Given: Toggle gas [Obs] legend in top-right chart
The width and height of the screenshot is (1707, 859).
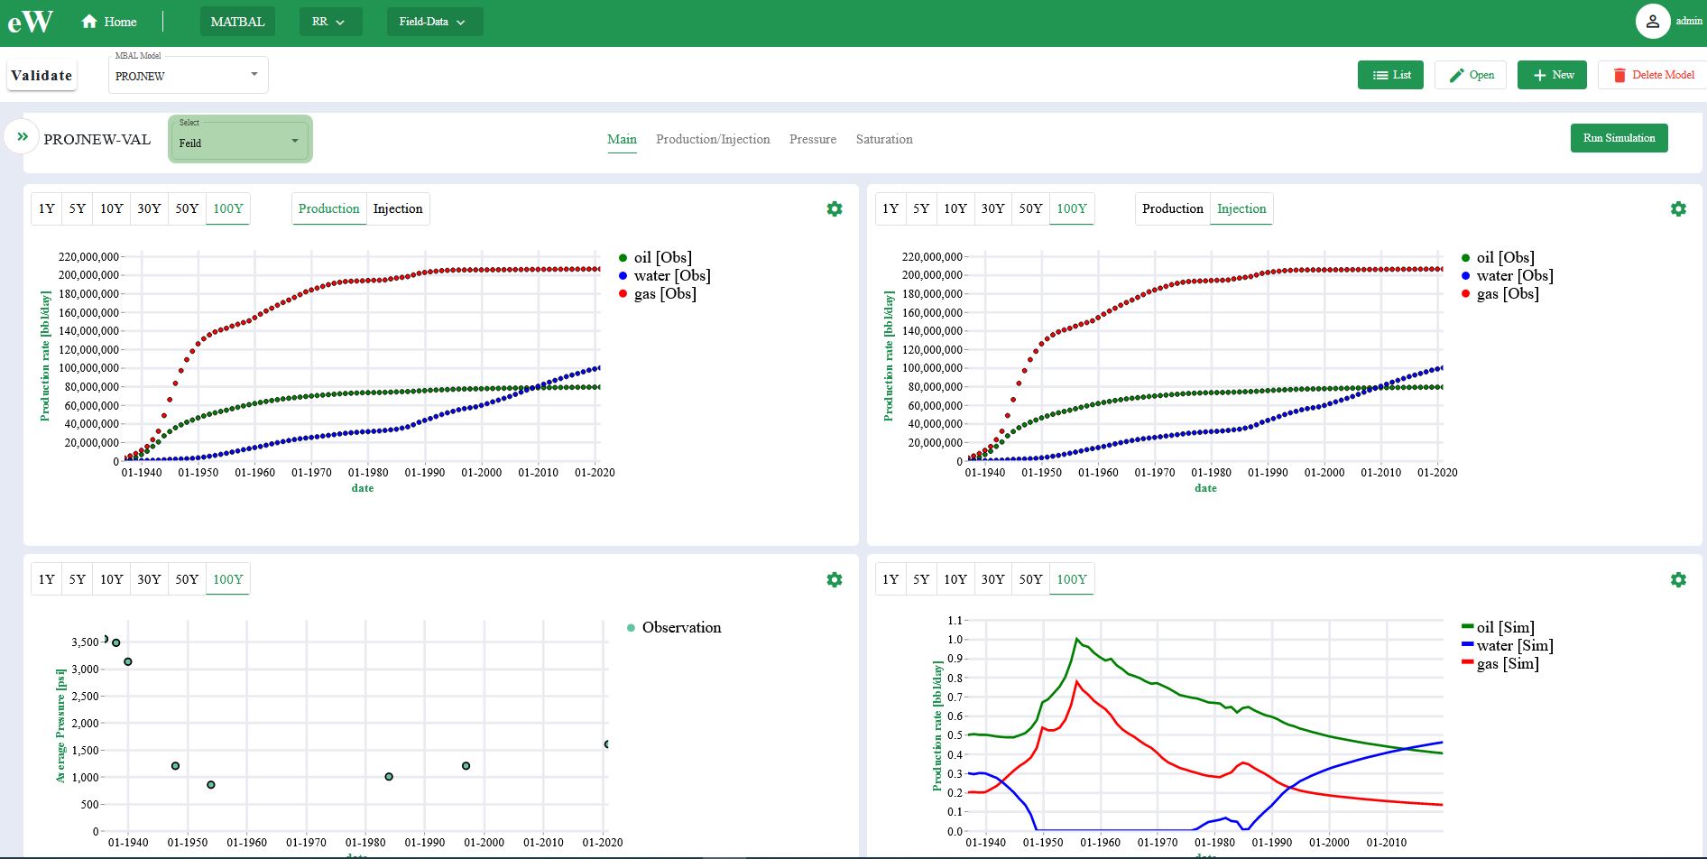Looking at the screenshot, I should 1499,293.
